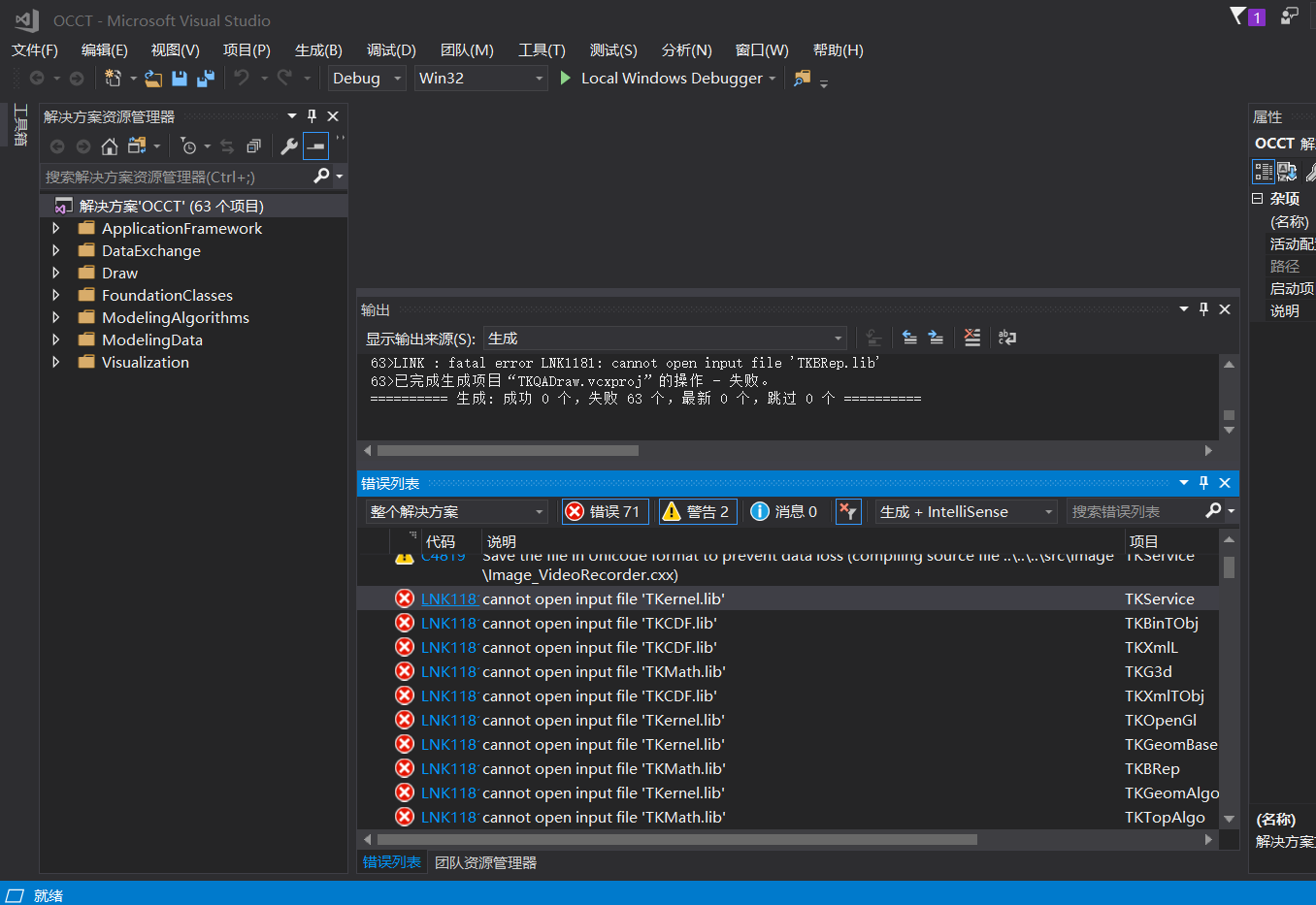Click Output go to previous message icon

click(x=909, y=338)
